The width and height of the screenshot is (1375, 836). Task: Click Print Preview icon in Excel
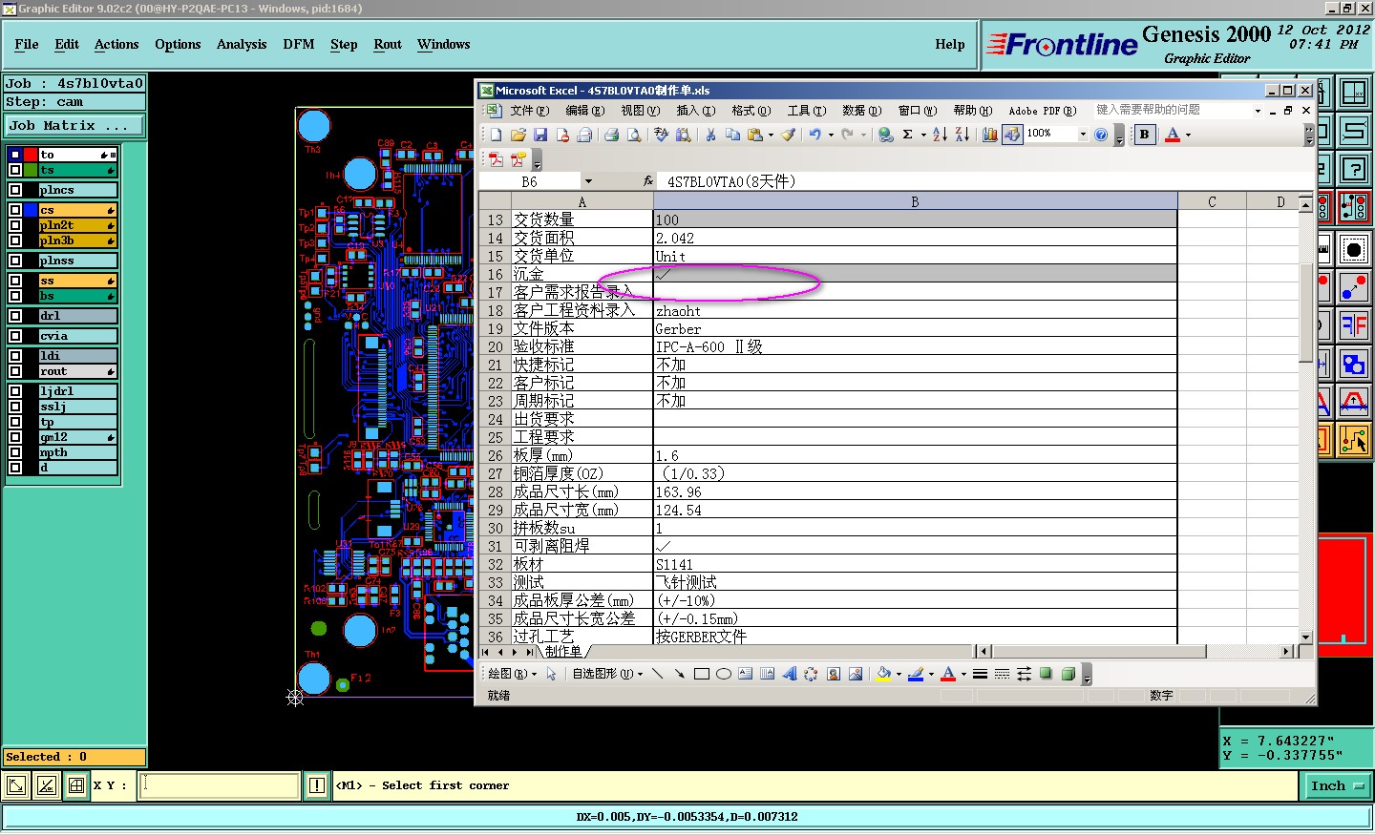click(634, 135)
